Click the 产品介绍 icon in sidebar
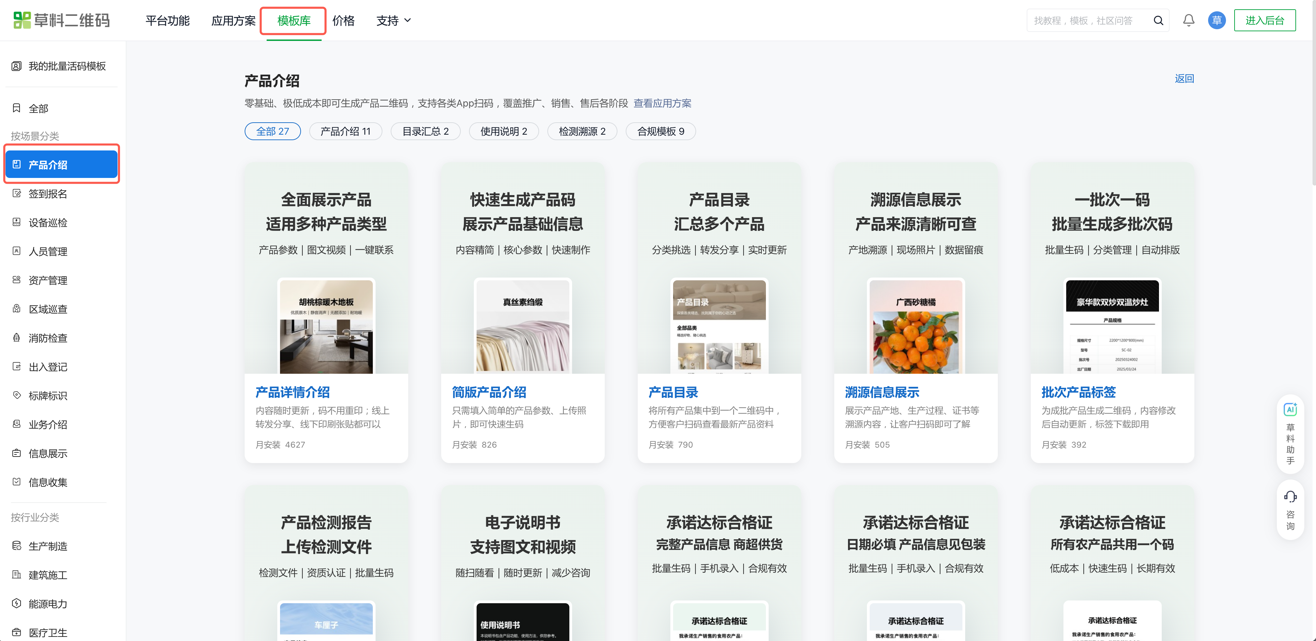The width and height of the screenshot is (1316, 641). coord(16,165)
